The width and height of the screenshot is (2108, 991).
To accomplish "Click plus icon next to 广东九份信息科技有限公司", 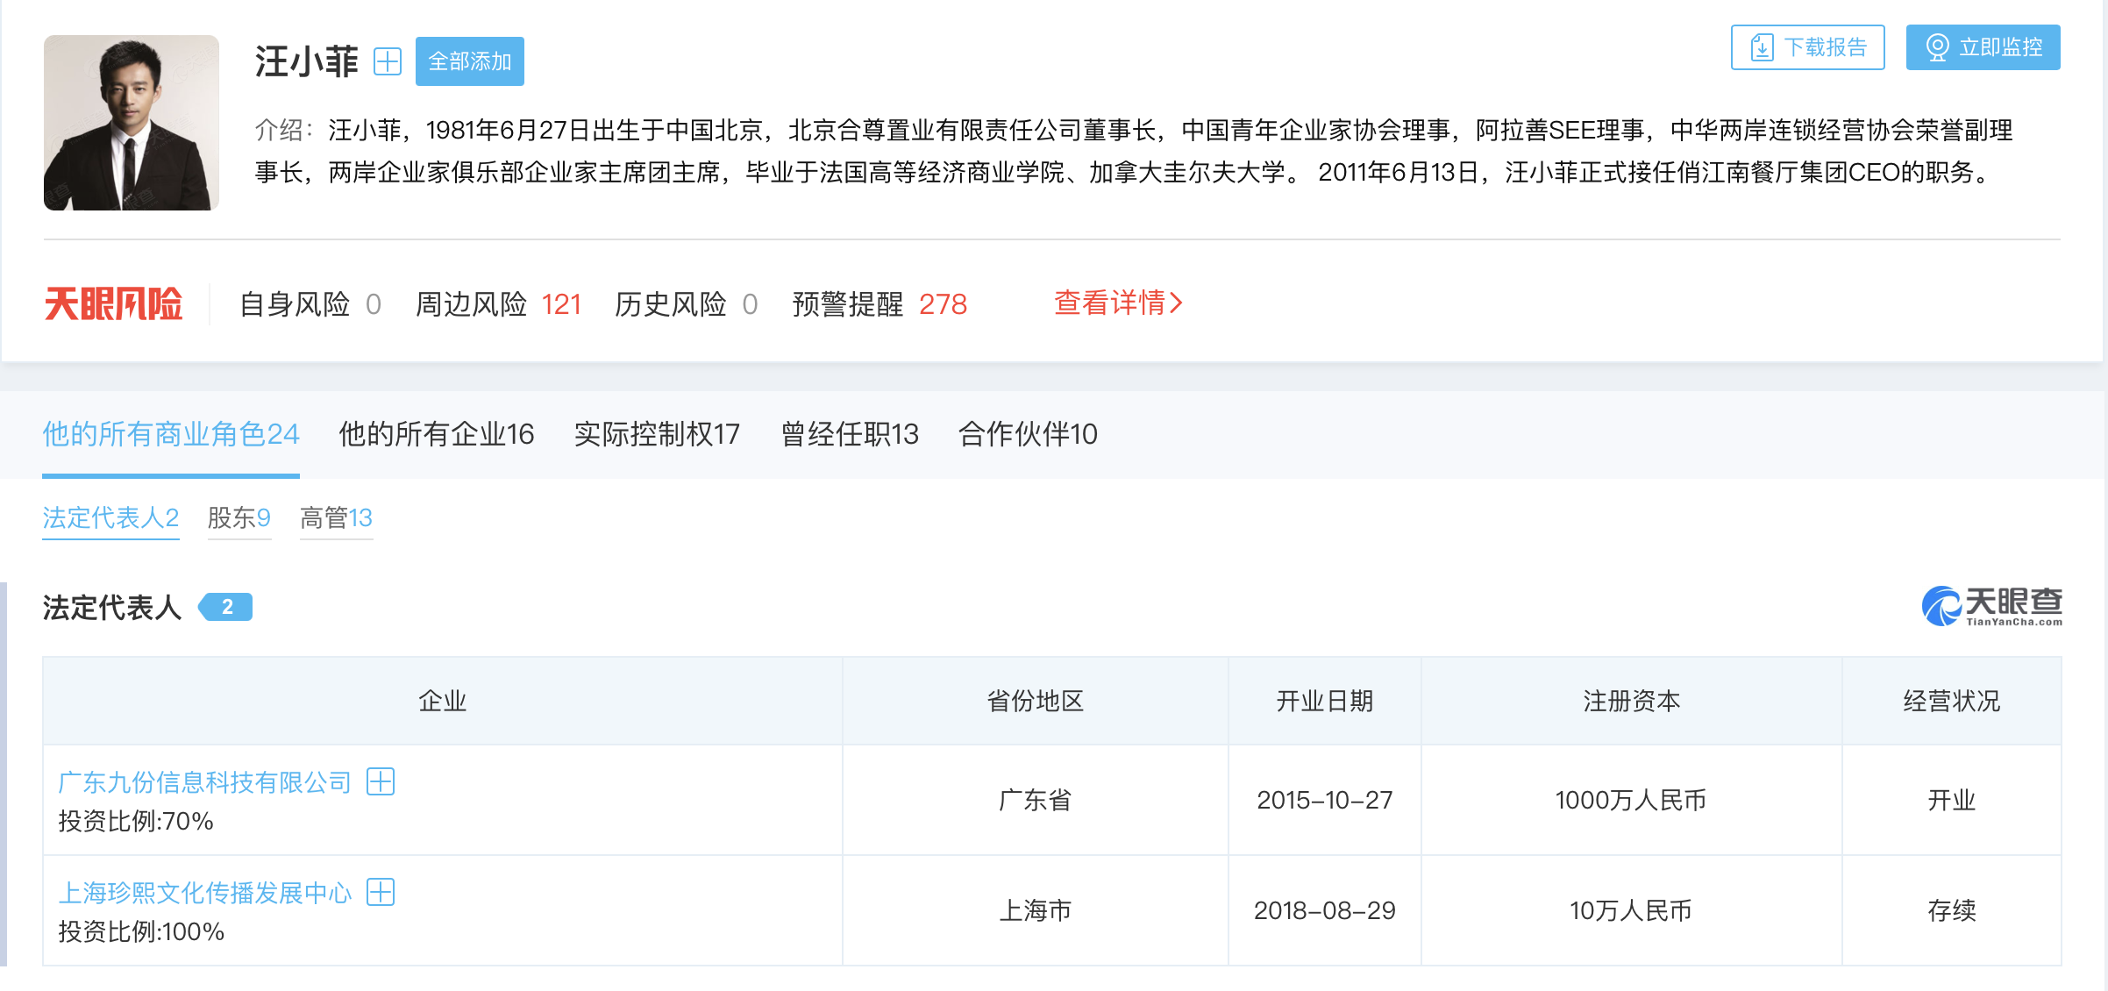I will point(381,781).
